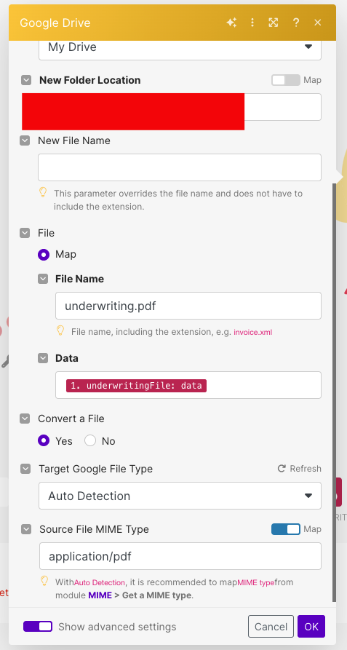This screenshot has width=347, height=650.
Task: Open the three-dot options menu
Action: click(252, 23)
